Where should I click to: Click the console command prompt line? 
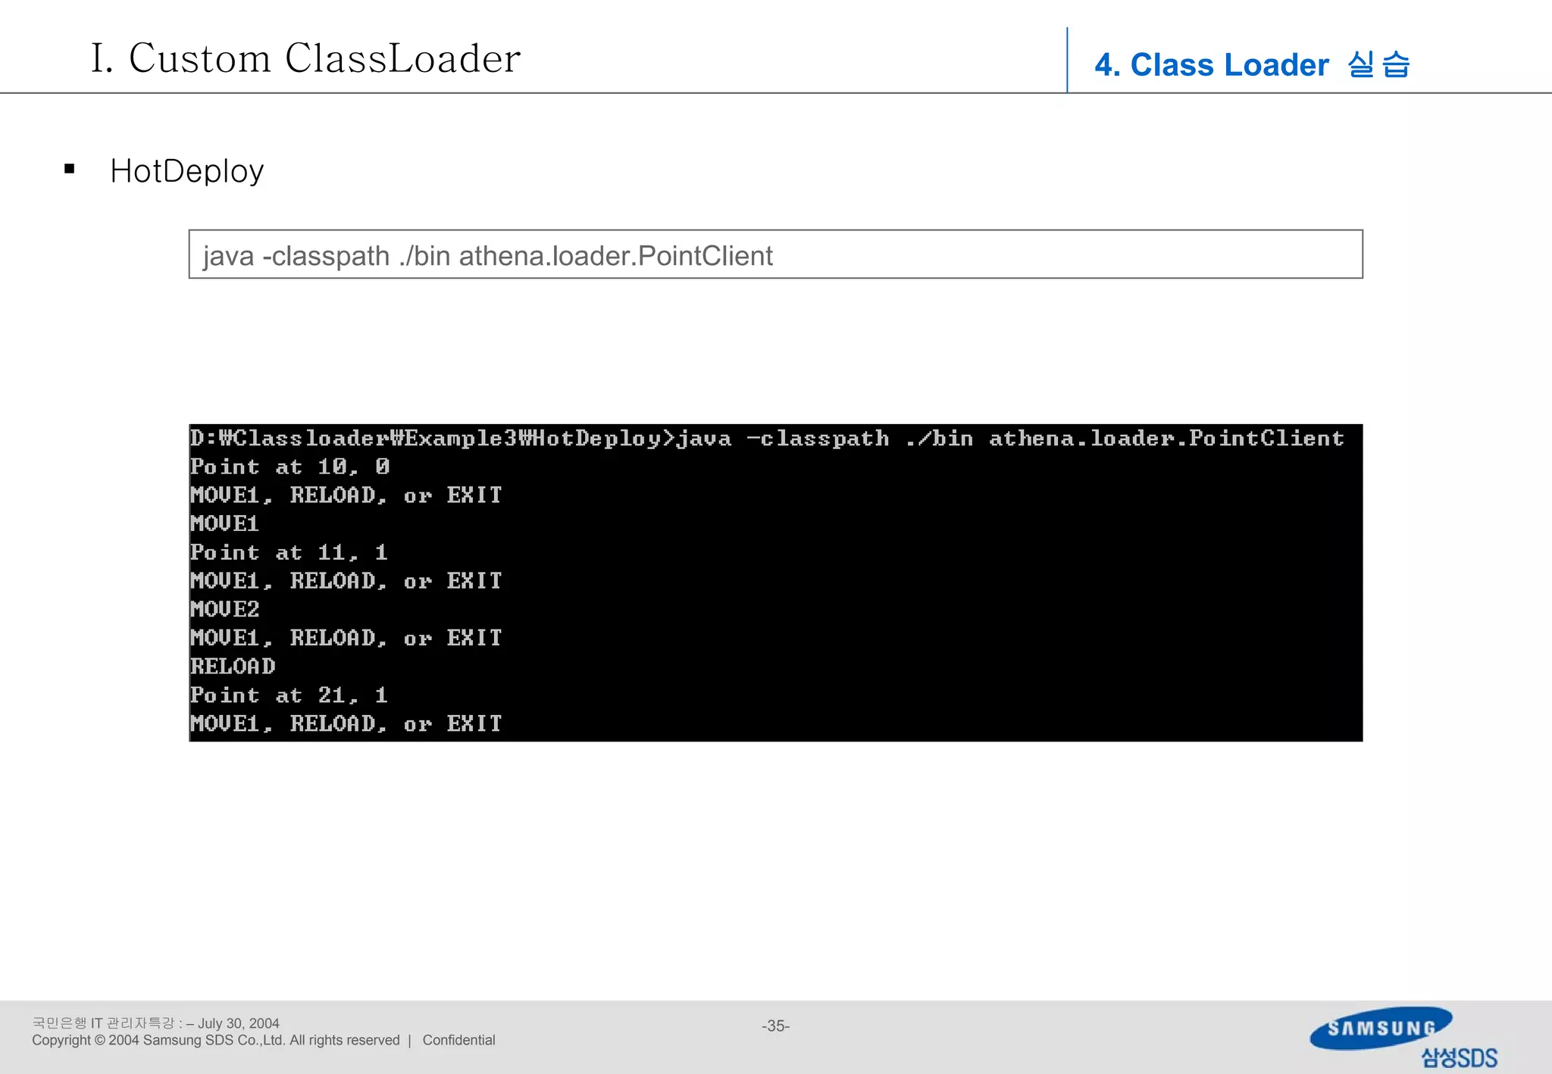(765, 439)
